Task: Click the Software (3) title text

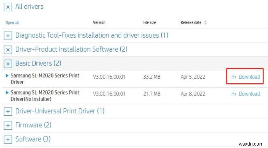Action: tap(33, 139)
